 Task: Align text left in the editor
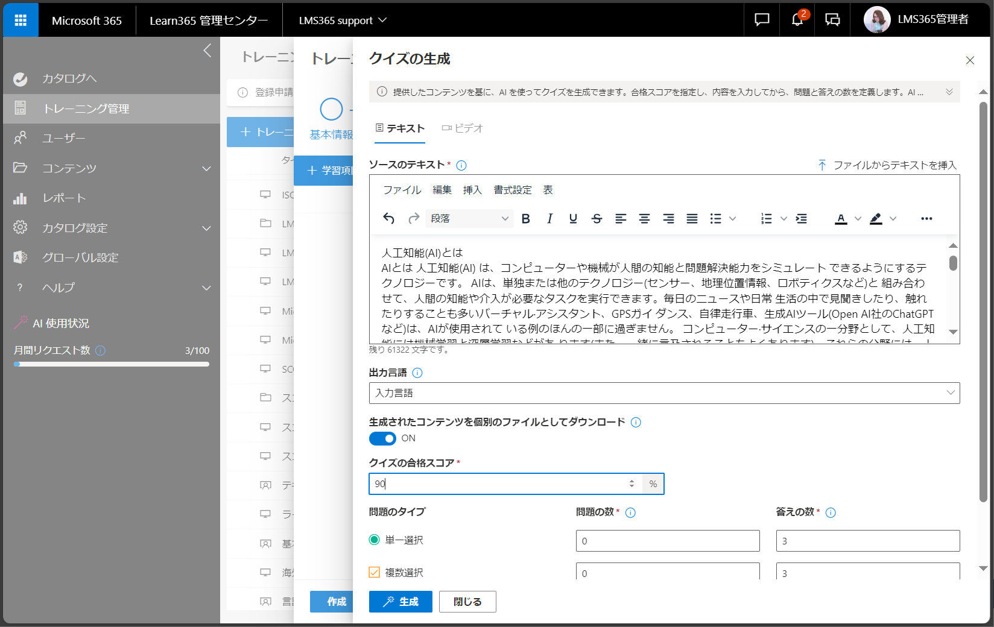pyautogui.click(x=621, y=218)
